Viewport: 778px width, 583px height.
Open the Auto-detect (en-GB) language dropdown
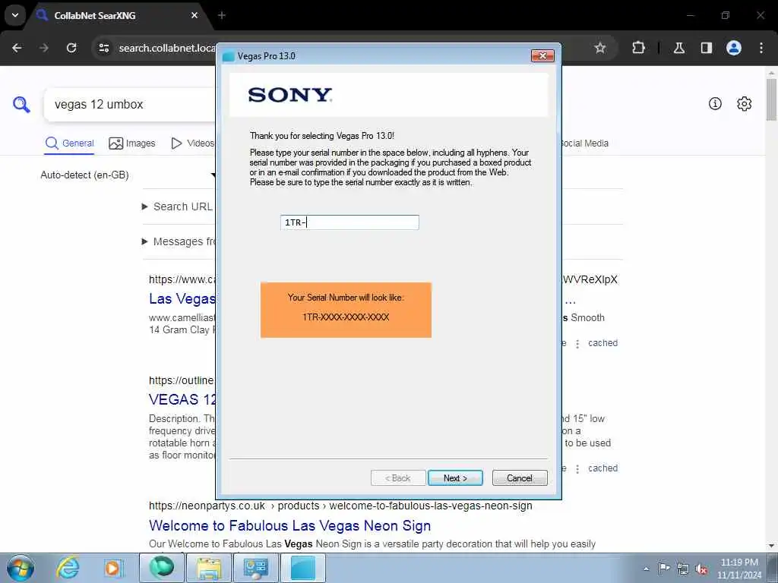coord(128,175)
